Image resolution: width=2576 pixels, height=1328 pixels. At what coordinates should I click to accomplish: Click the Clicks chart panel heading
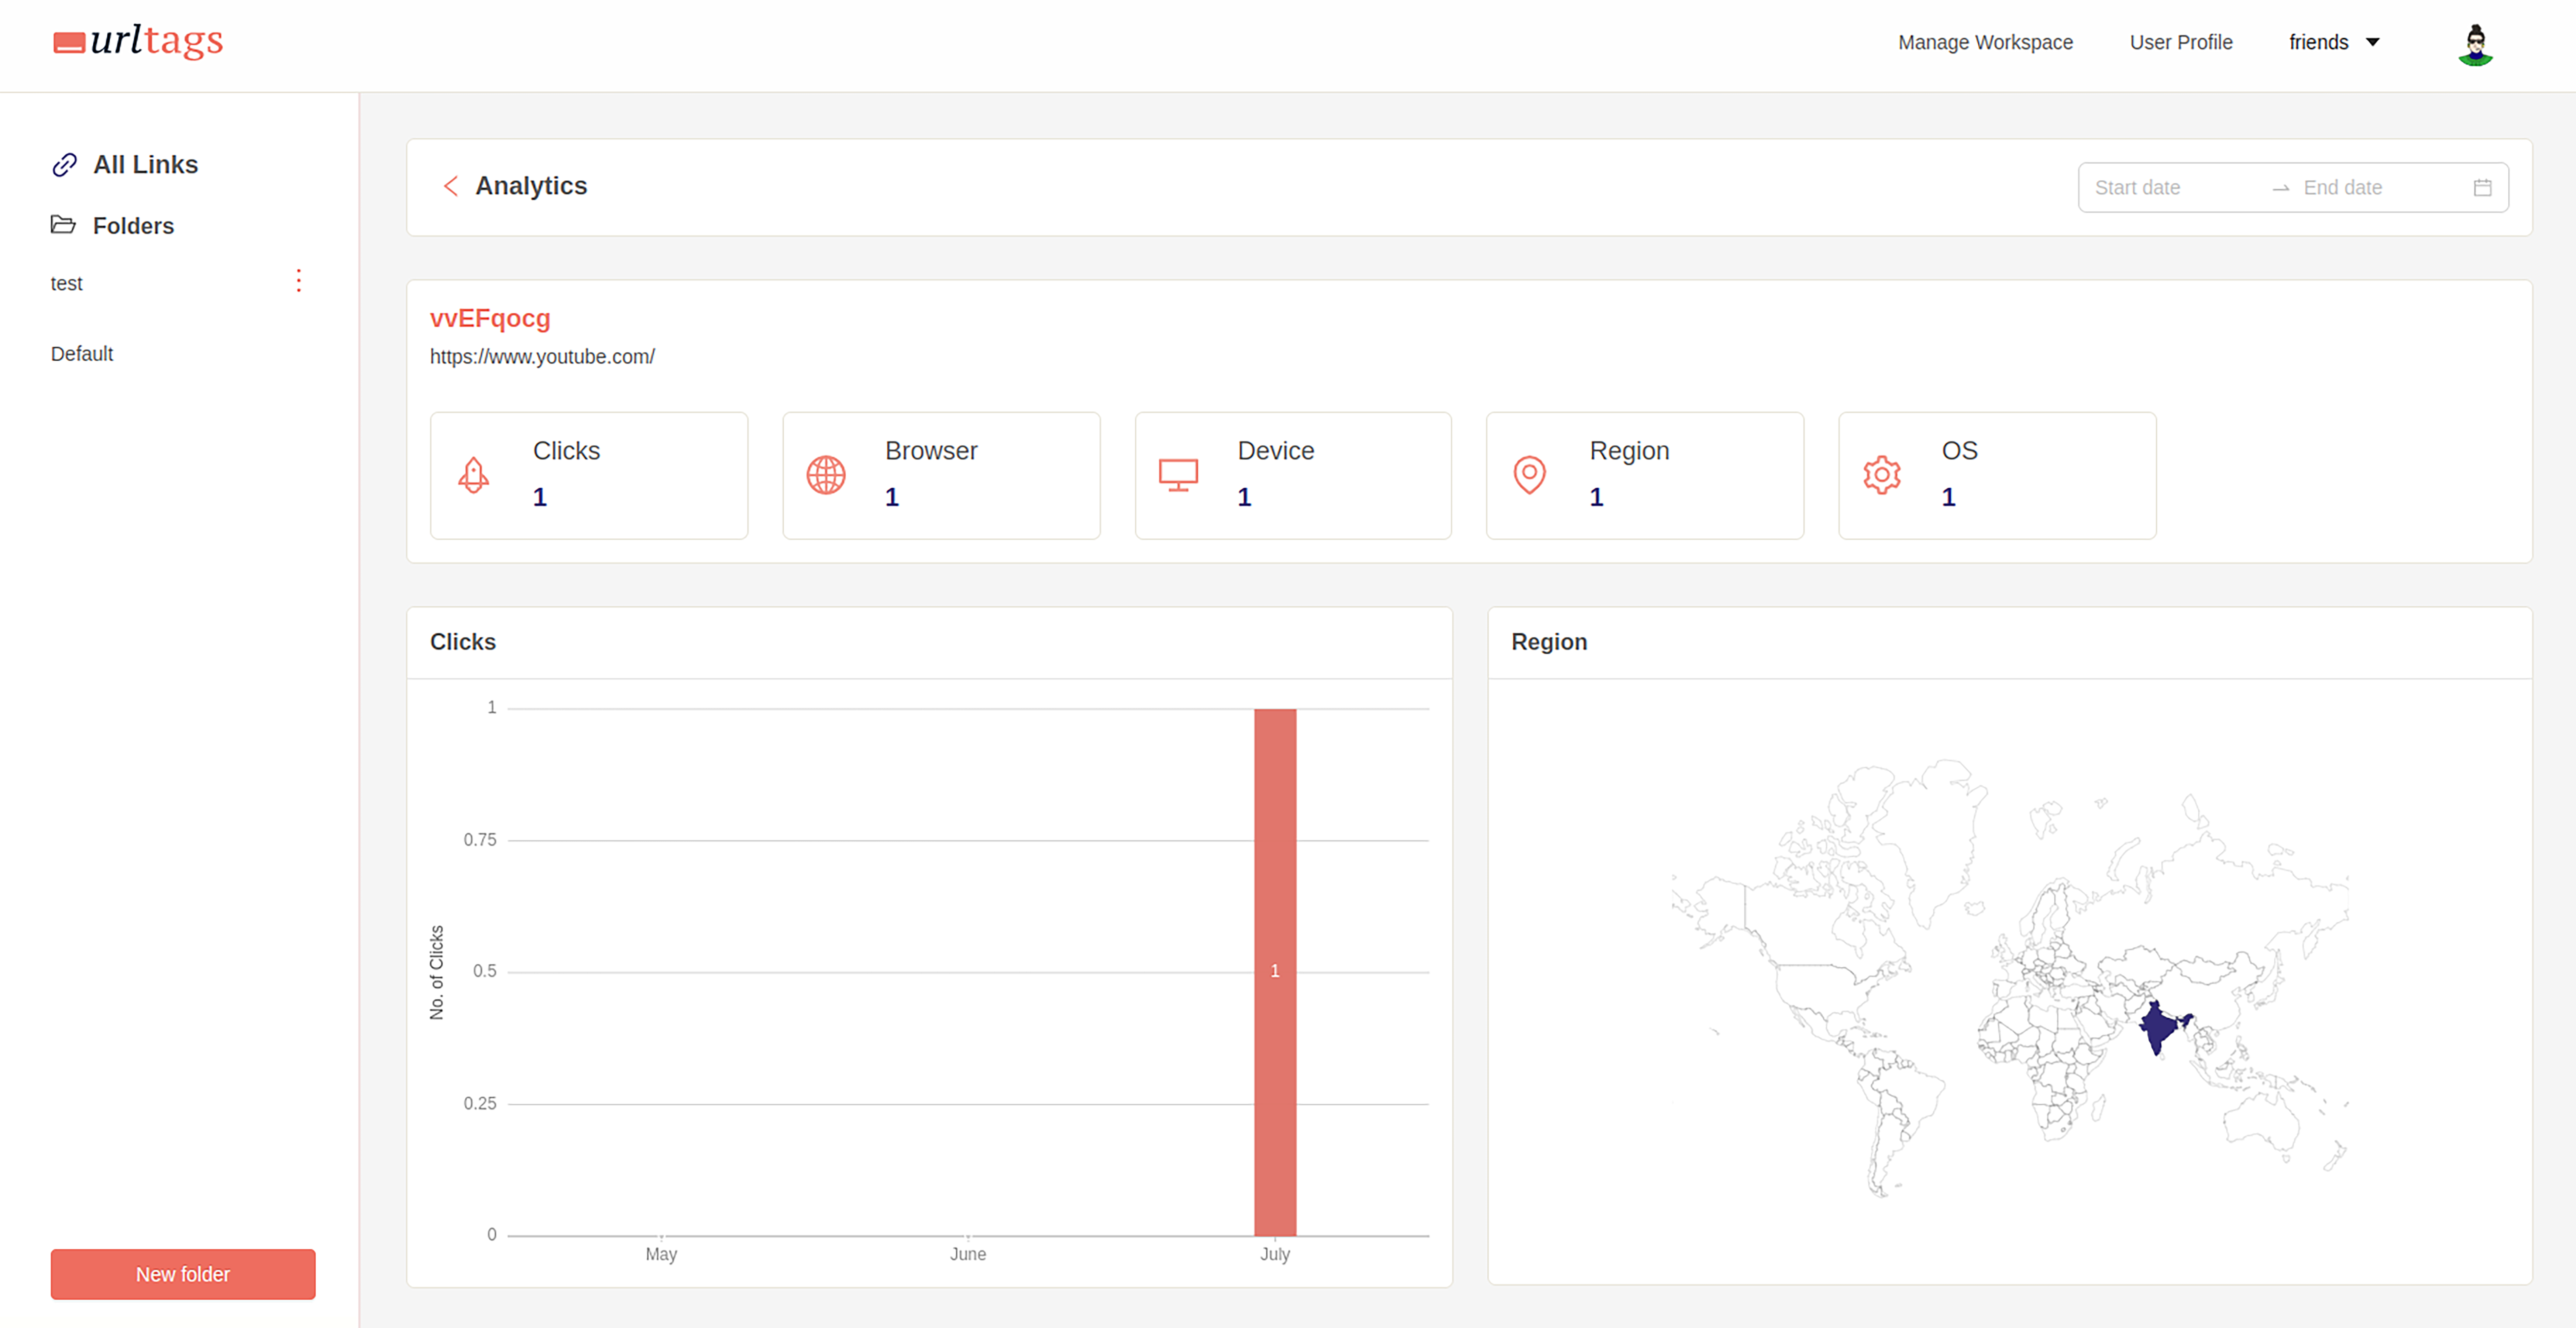[463, 642]
